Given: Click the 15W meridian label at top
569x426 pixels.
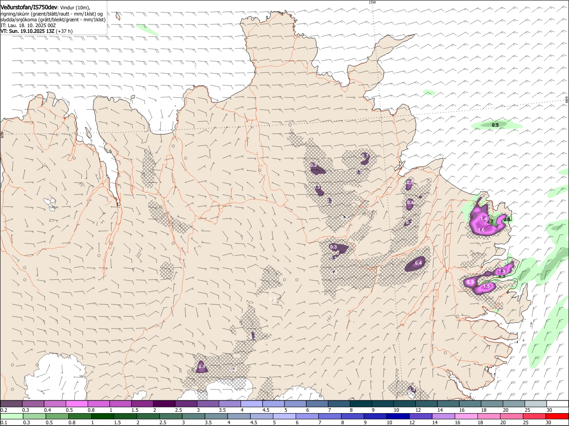Looking at the screenshot, I should (x=372, y=2).
